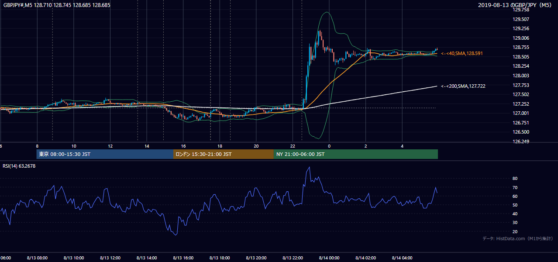Click the 8/13 16:00 bottom time label
The image size is (558, 262).
[x=183, y=258]
